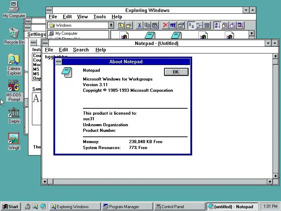
Task: Click the notepad quick launch icon
Action: [x=43, y=207]
